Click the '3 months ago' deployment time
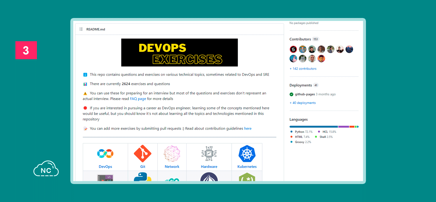 (326, 94)
